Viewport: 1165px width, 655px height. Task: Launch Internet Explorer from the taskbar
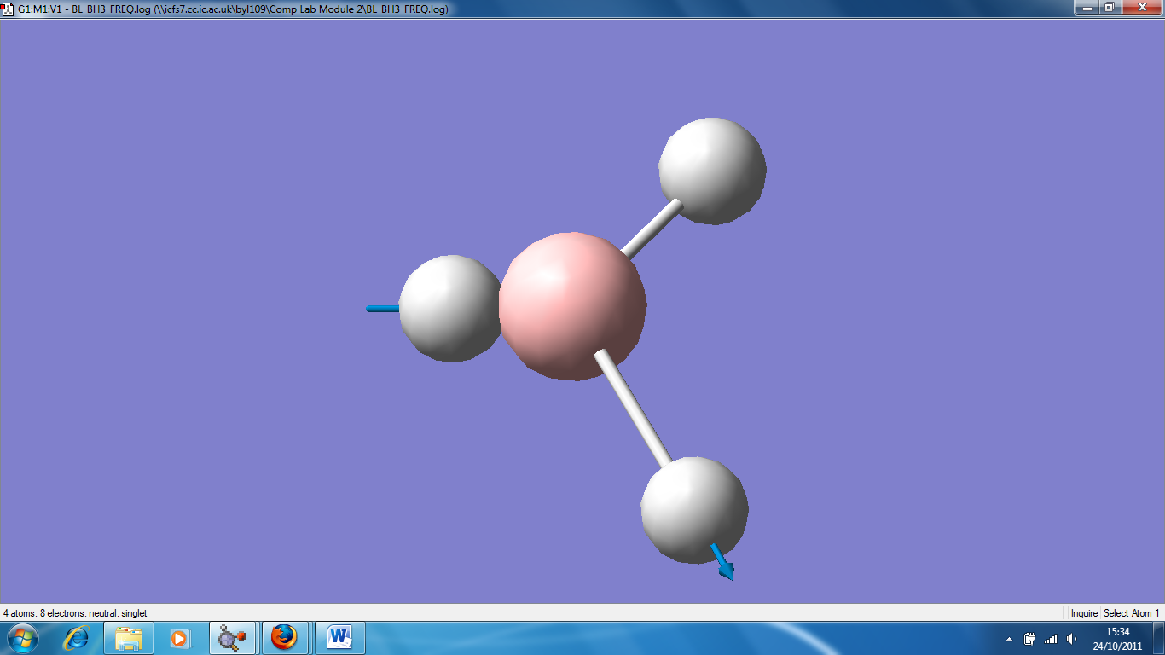[76, 638]
